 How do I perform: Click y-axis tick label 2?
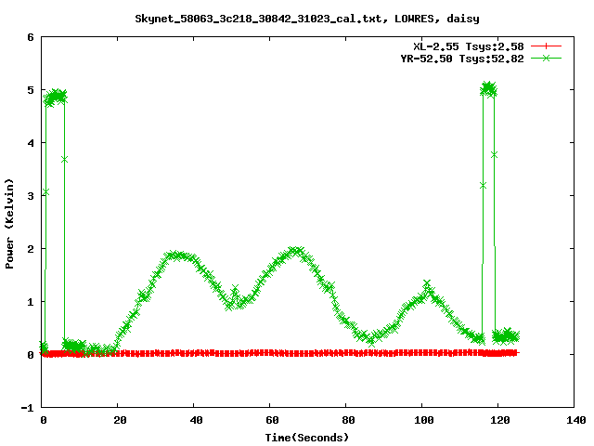coord(31,249)
